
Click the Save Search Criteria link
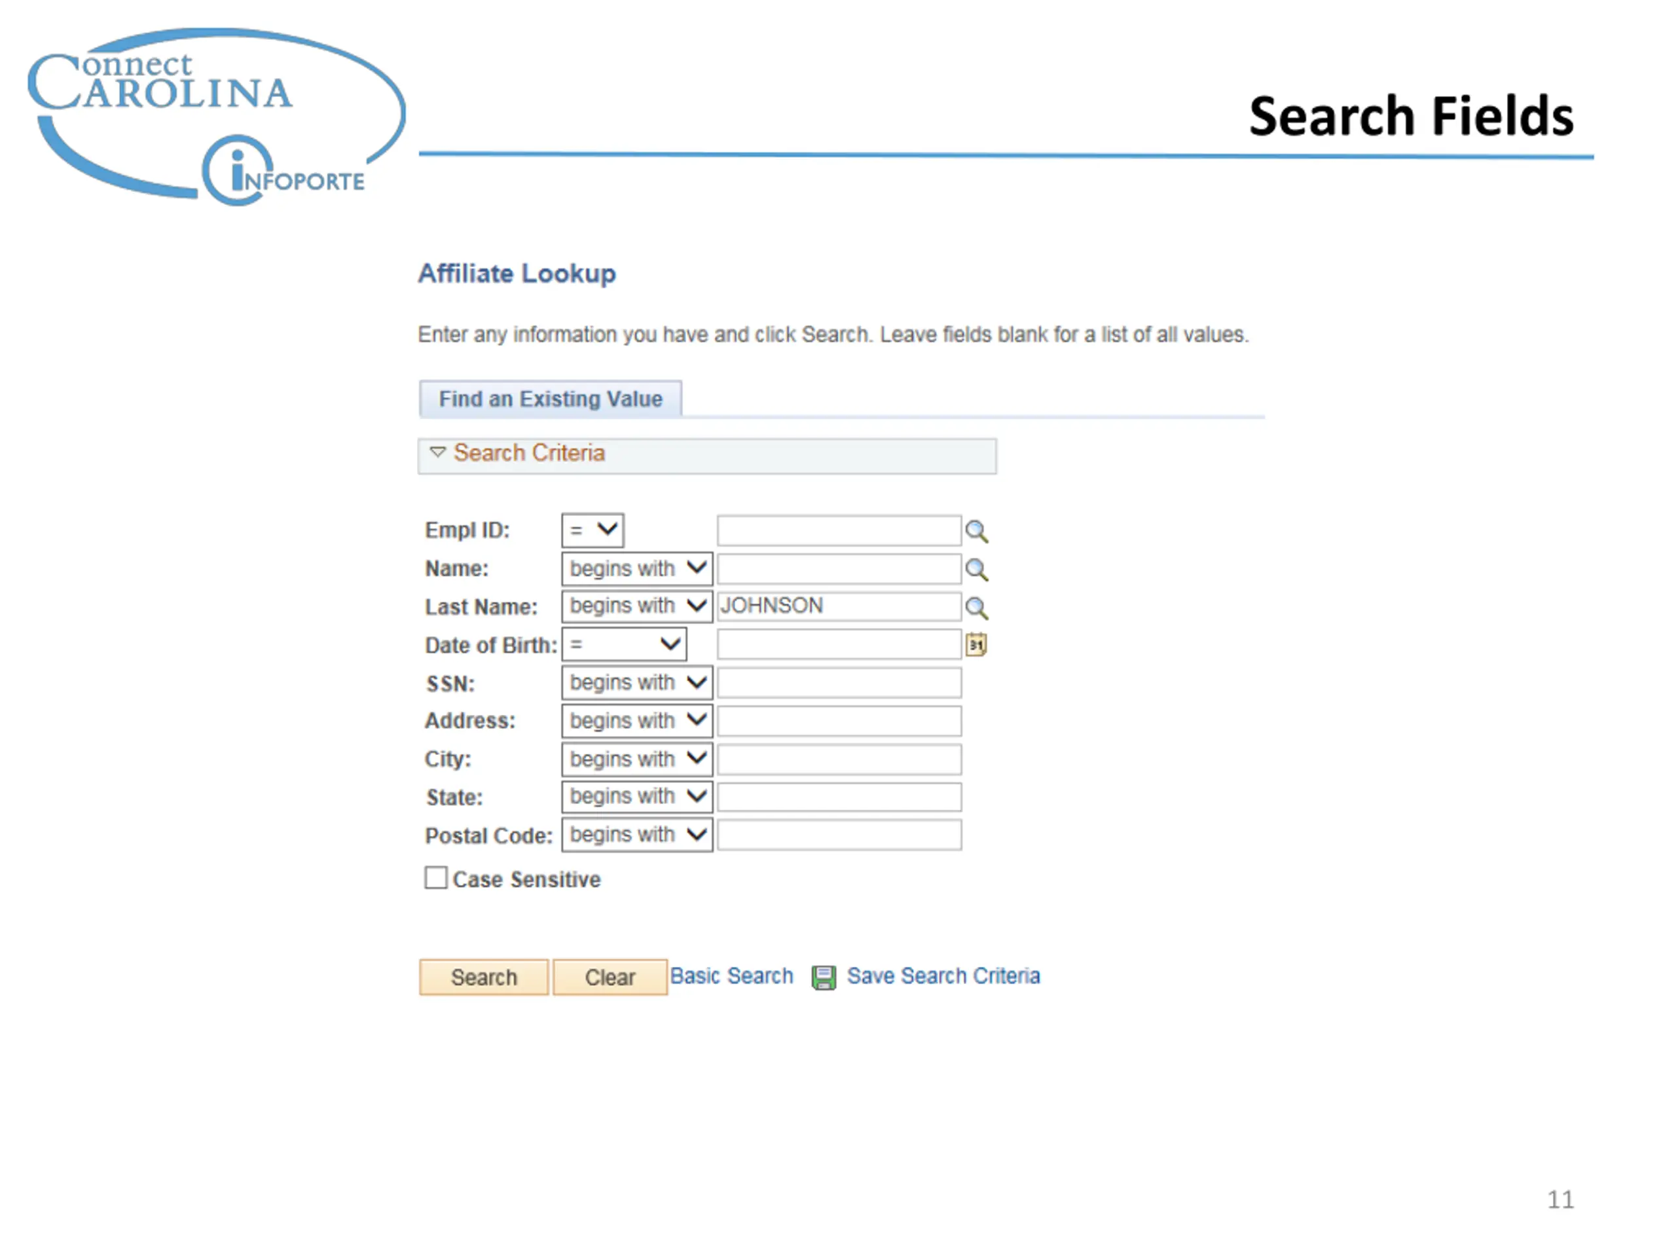coord(943,976)
